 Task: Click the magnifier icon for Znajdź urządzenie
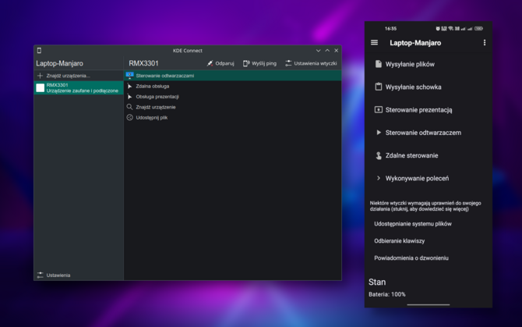coord(129,107)
